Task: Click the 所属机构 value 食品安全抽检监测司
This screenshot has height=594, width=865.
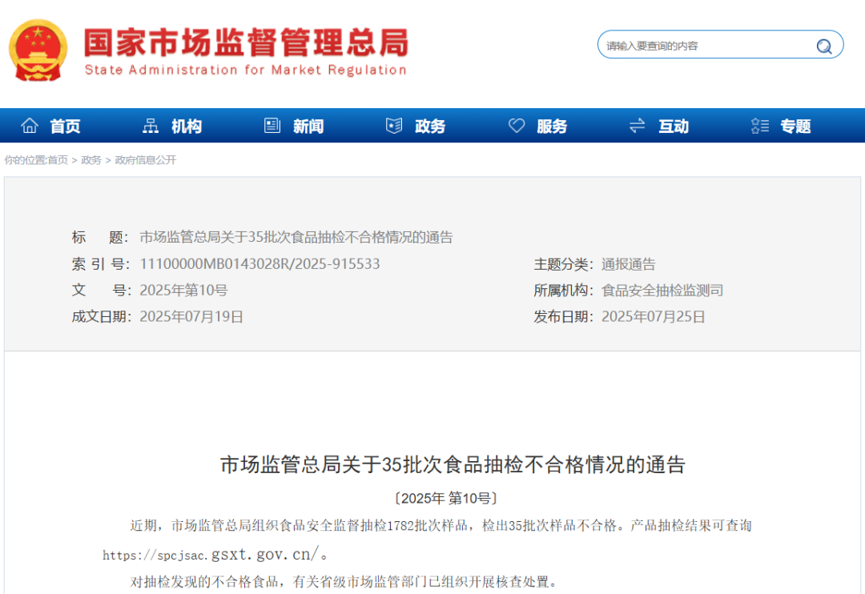Action: 662,290
